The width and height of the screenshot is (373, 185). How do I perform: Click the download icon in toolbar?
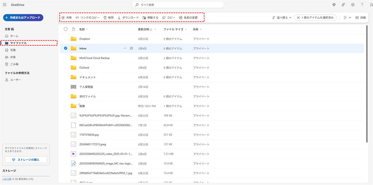[x=119, y=18]
